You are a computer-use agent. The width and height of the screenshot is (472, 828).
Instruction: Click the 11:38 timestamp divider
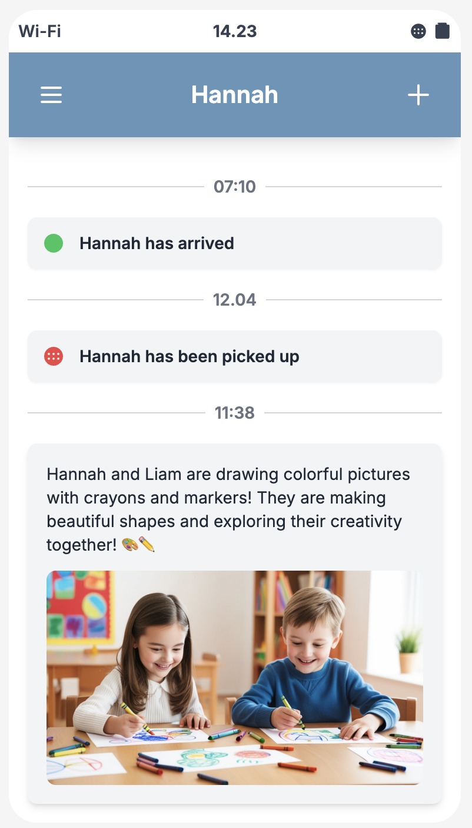pyautogui.click(x=235, y=413)
